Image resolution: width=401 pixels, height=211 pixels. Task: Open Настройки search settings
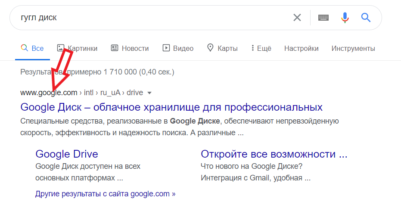[301, 48]
